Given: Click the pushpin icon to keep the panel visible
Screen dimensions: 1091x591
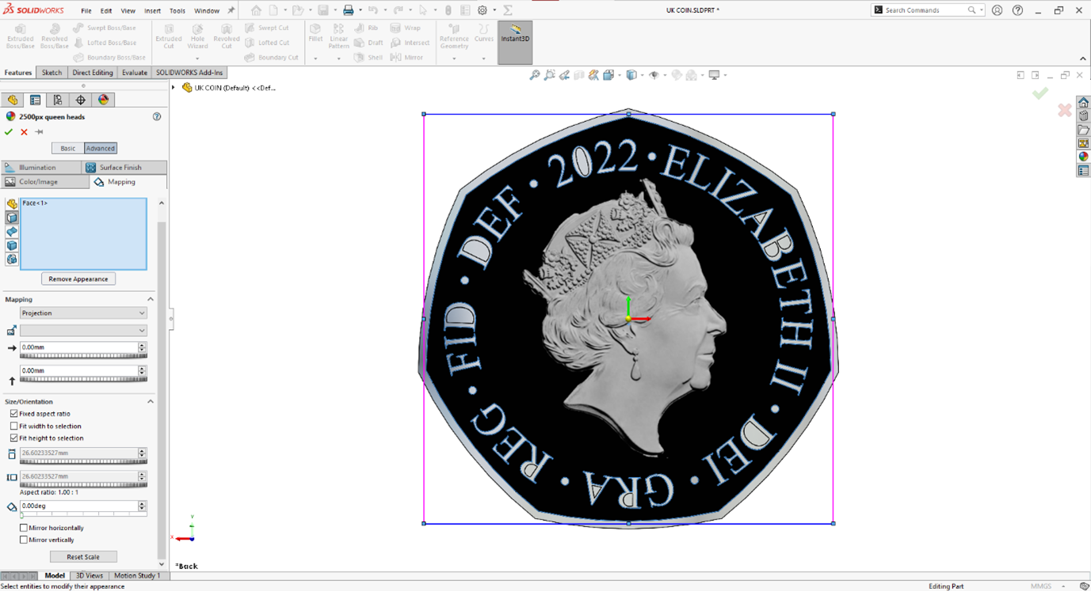Looking at the screenshot, I should (39, 132).
